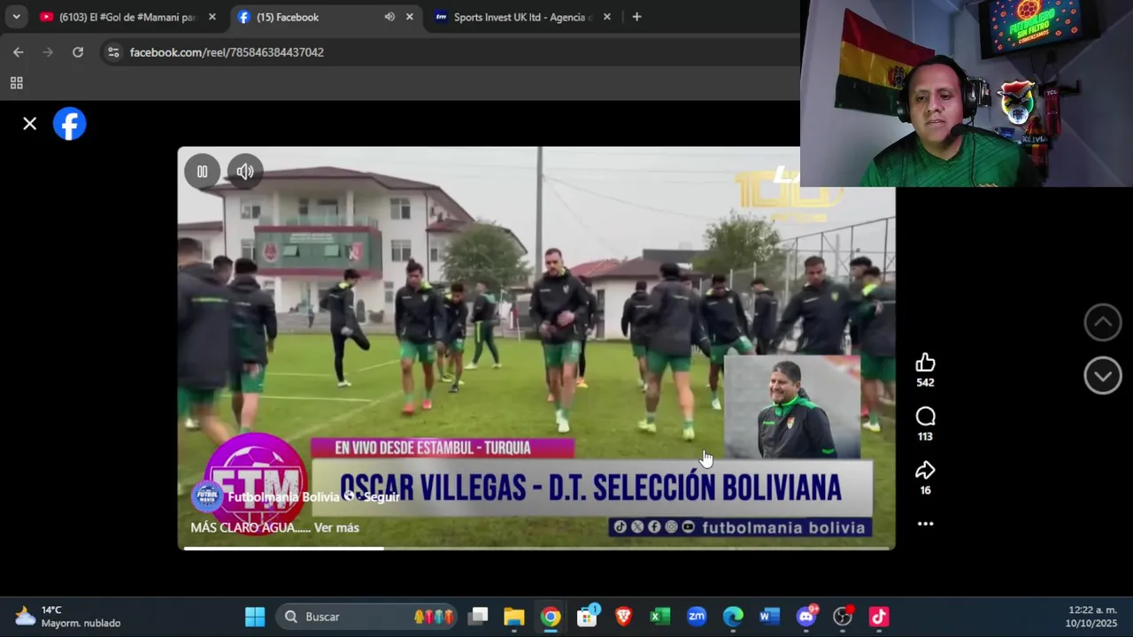Image resolution: width=1133 pixels, height=637 pixels.
Task: Go back in the browser
Action: point(19,52)
